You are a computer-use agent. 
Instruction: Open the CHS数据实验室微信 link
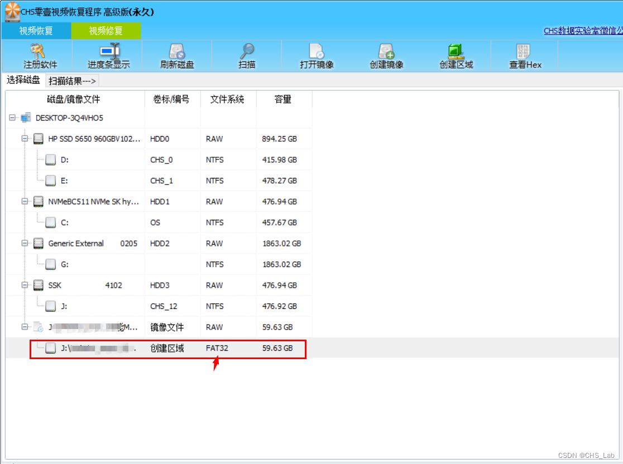[x=583, y=31]
